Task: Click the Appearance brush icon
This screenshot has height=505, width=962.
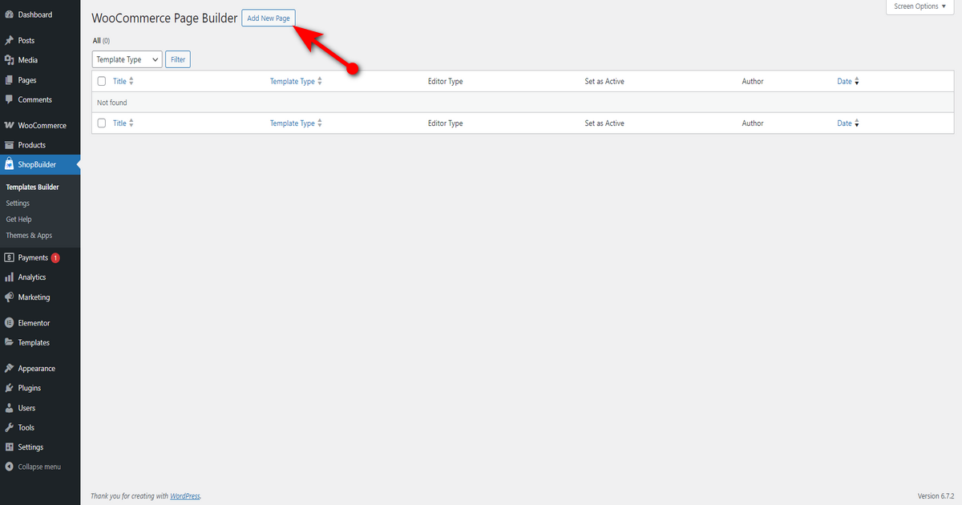Action: pos(9,369)
